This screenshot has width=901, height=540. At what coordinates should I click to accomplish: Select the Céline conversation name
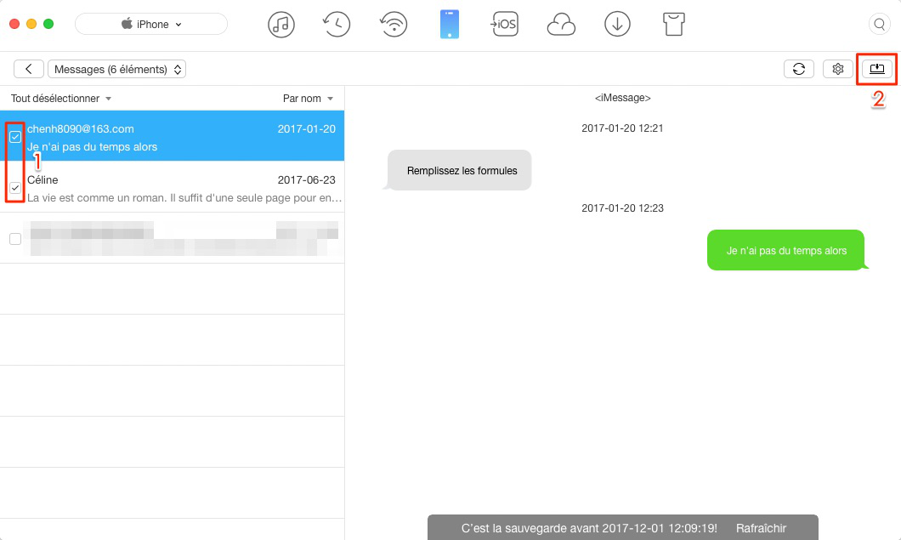(42, 180)
